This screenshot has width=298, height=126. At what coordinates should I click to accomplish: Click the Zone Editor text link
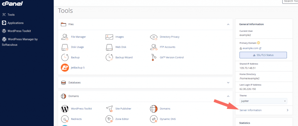122,119
